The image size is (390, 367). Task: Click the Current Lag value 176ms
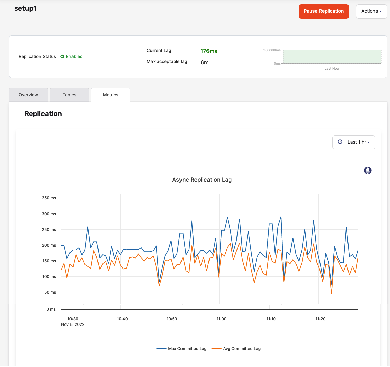tap(209, 51)
